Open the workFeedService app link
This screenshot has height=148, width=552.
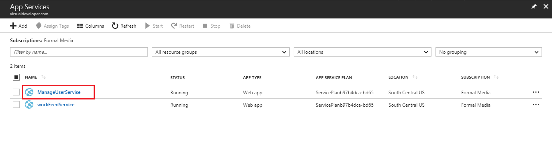tap(56, 105)
